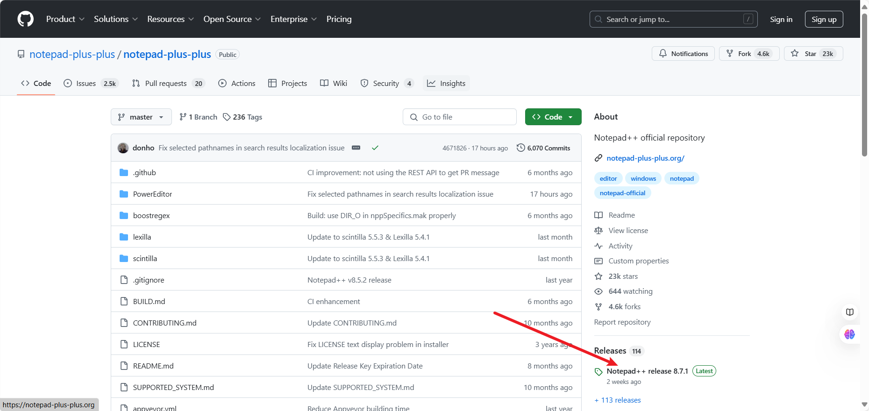Image resolution: width=869 pixels, height=411 pixels.
Task: Open the 6,070 Commits history link
Action: coord(543,148)
